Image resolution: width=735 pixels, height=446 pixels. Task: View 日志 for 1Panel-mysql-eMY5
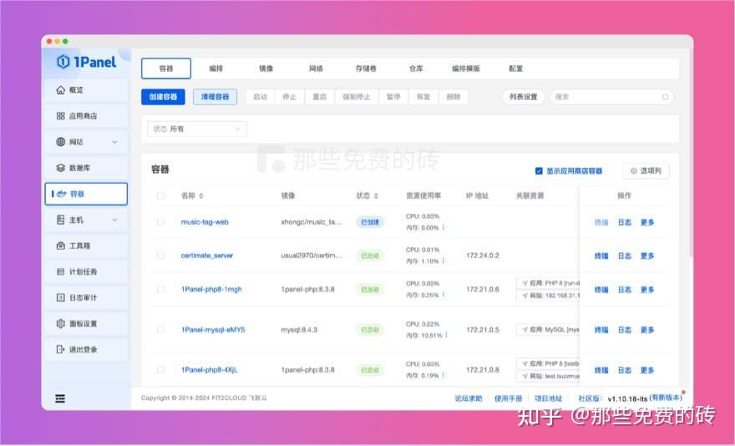point(625,330)
